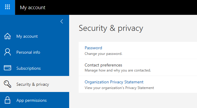Click the card icon beside Subscriptions

pos(7,68)
